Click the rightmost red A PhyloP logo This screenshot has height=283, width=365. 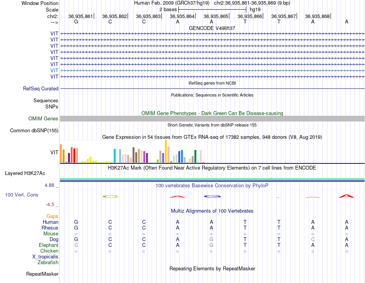click(x=347, y=196)
